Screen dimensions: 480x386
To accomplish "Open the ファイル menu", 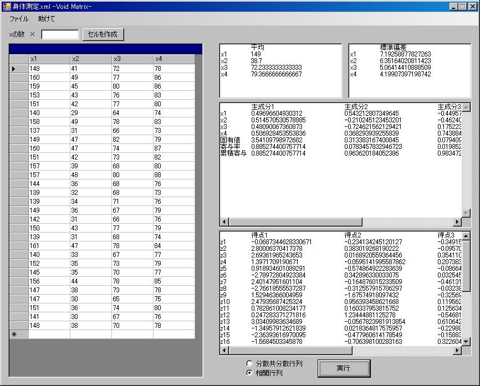I will point(19,19).
